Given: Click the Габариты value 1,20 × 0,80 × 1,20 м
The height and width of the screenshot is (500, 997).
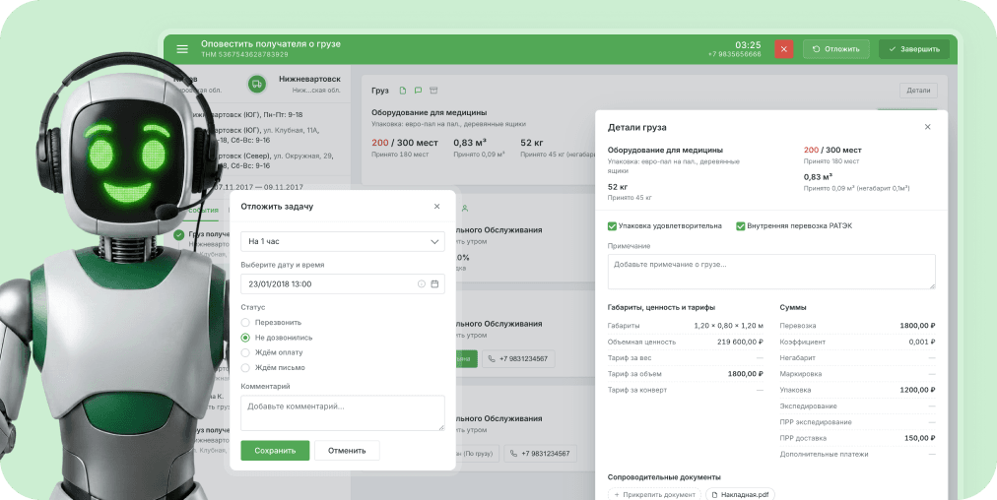Looking at the screenshot, I should (729, 325).
